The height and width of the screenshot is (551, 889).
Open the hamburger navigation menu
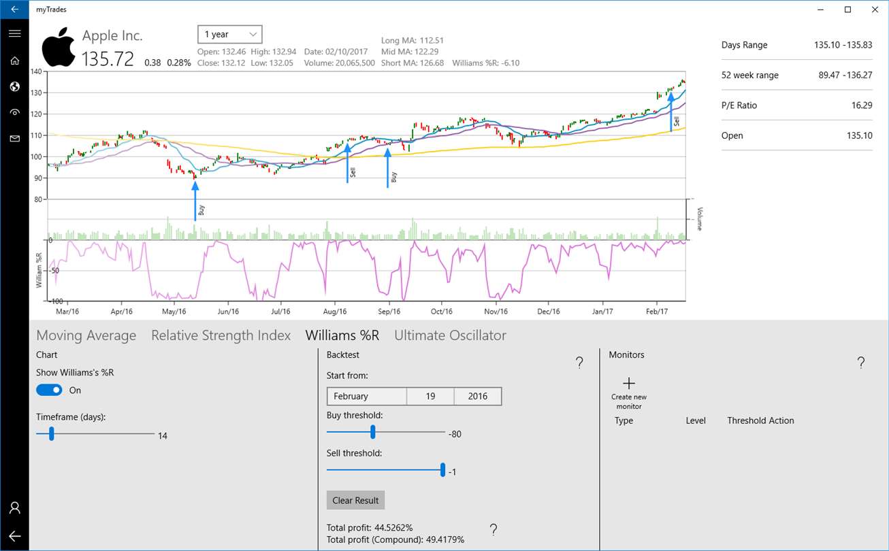click(x=14, y=33)
